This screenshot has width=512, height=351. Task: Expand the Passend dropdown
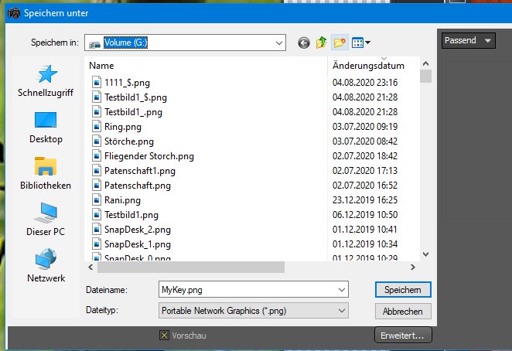coord(487,40)
